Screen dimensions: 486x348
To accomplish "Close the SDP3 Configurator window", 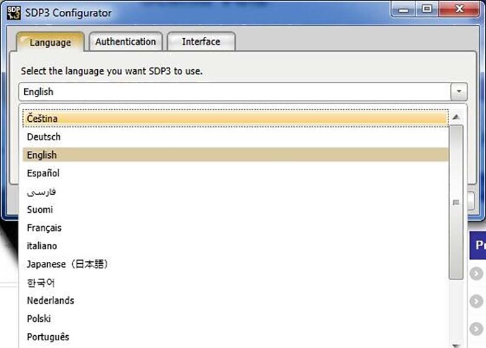I will (459, 9).
